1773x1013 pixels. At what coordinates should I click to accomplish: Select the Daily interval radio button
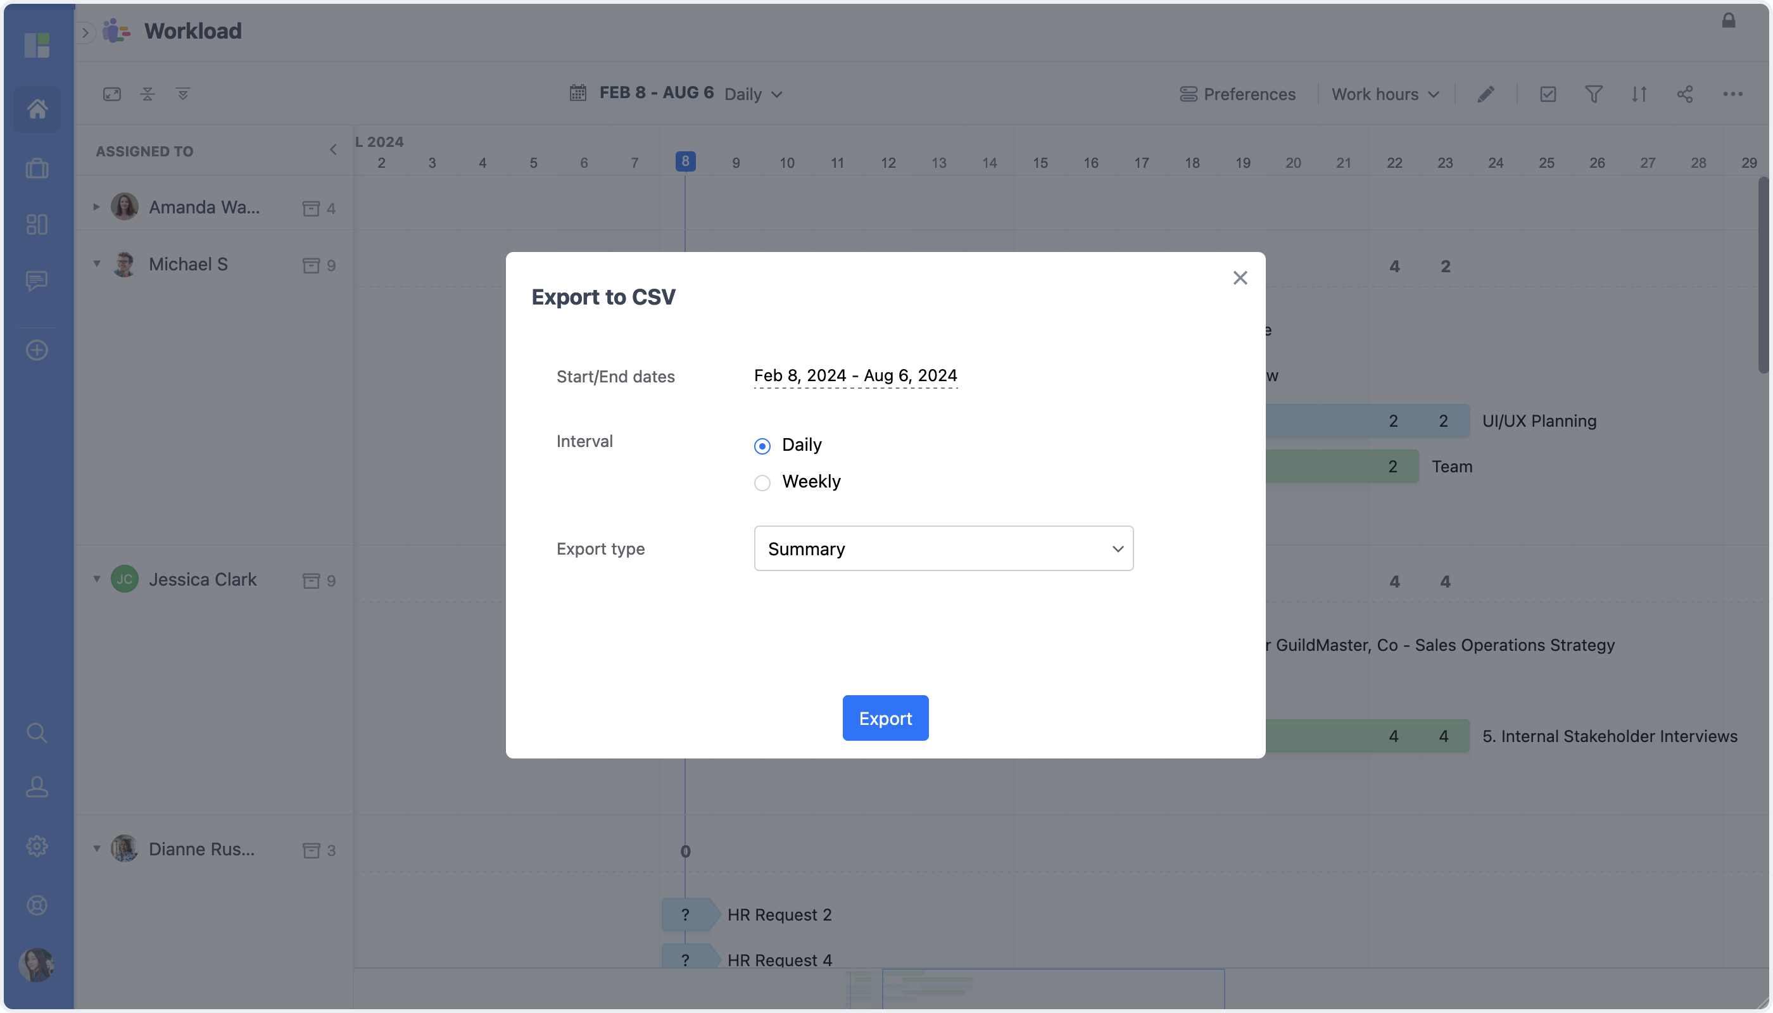(762, 445)
